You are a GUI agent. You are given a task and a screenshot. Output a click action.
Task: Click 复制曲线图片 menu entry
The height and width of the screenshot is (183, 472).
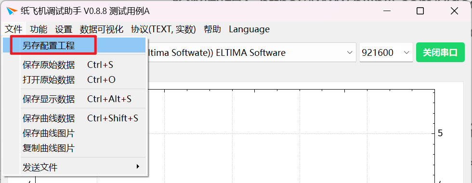tap(74, 148)
